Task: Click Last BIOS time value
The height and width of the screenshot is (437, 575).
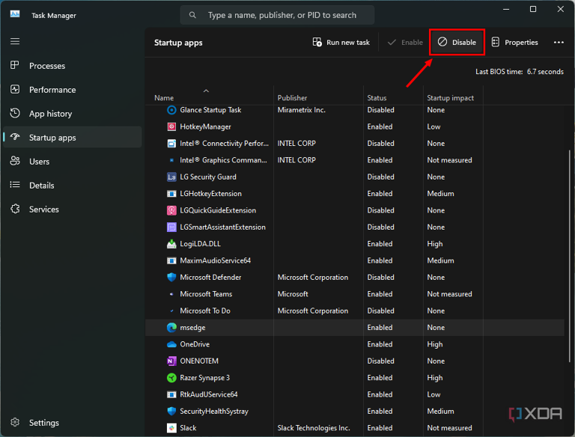Action: (x=545, y=72)
